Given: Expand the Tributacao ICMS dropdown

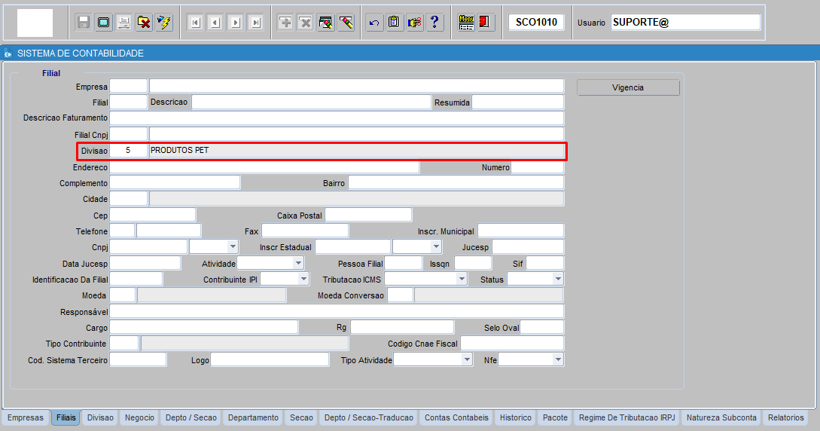Looking at the screenshot, I should pos(462,279).
